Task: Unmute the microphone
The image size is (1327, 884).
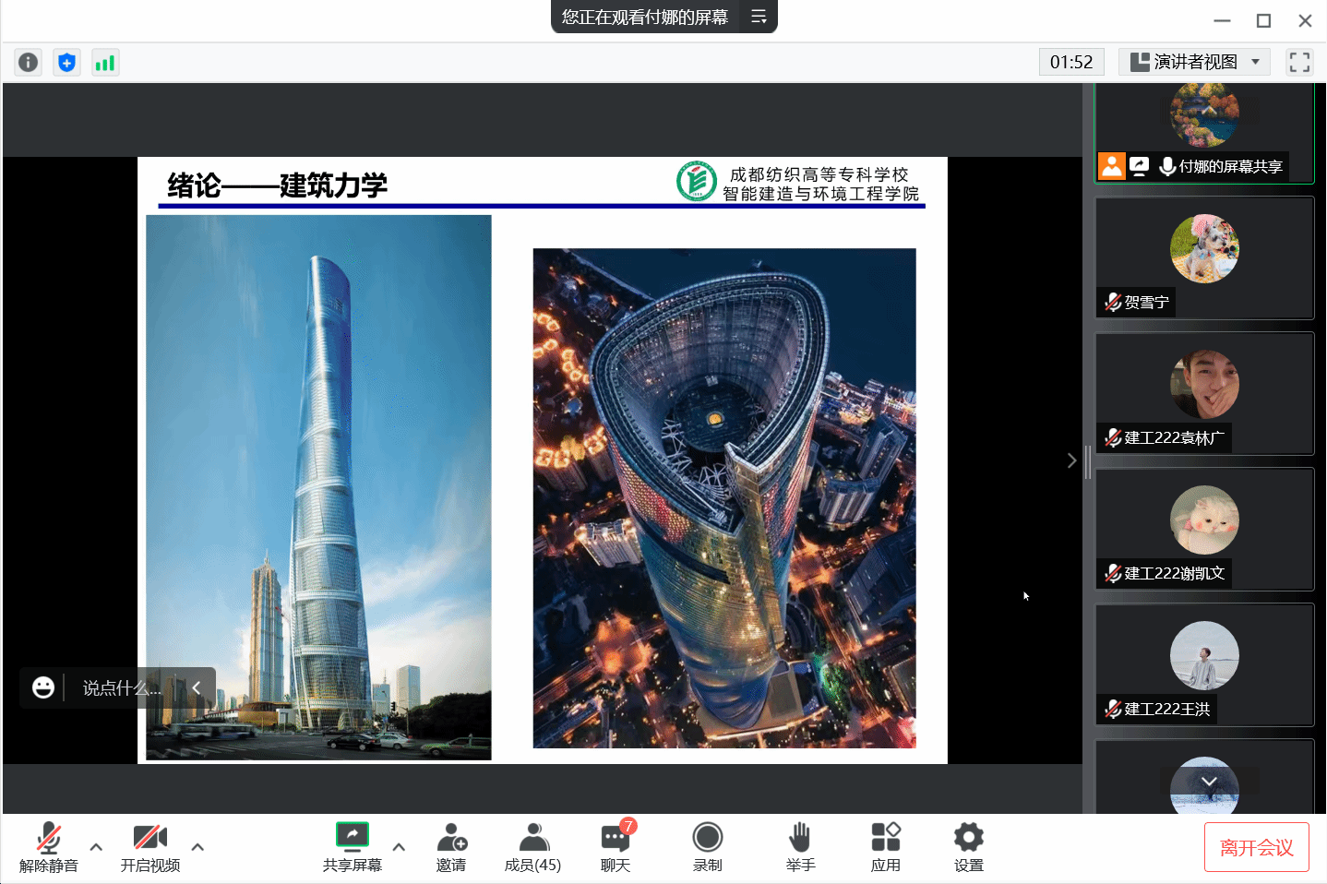Action: (49, 847)
